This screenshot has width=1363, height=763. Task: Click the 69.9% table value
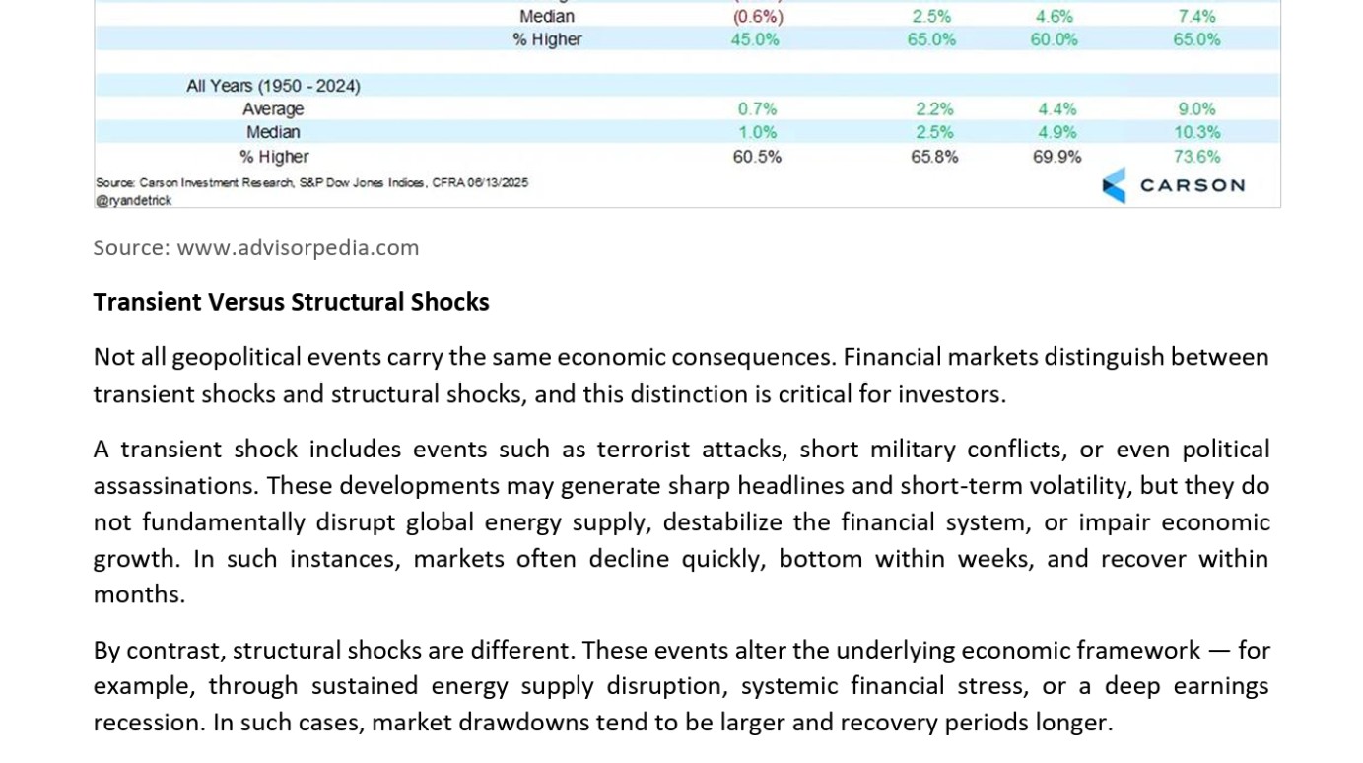1056,157
